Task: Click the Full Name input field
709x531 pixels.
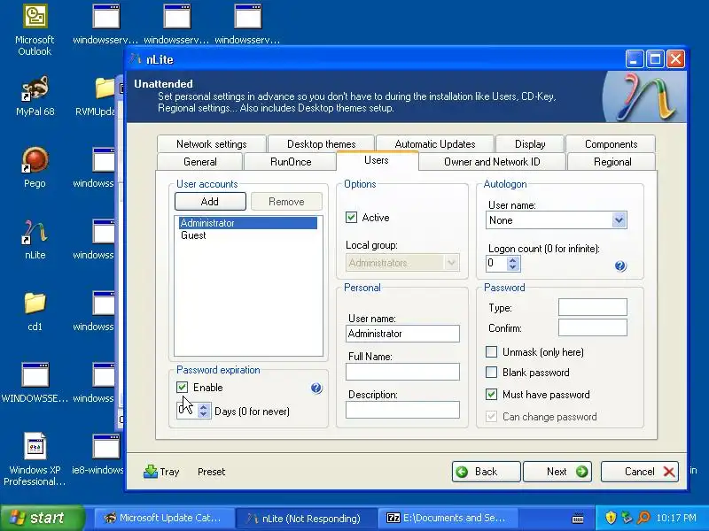Action: [x=402, y=372]
